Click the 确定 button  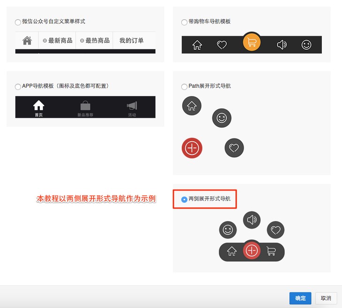coord(300,298)
